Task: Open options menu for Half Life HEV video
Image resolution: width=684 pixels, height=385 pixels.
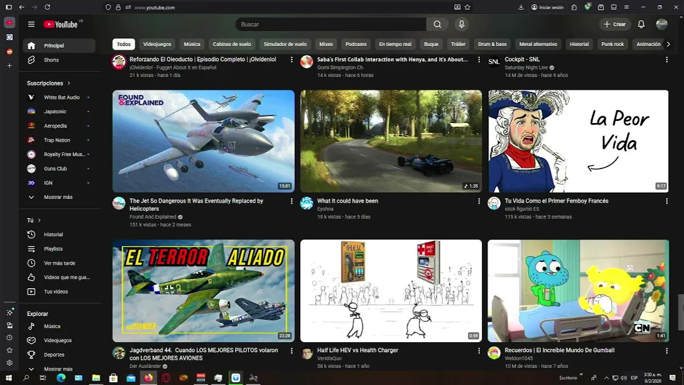Action: pos(479,351)
